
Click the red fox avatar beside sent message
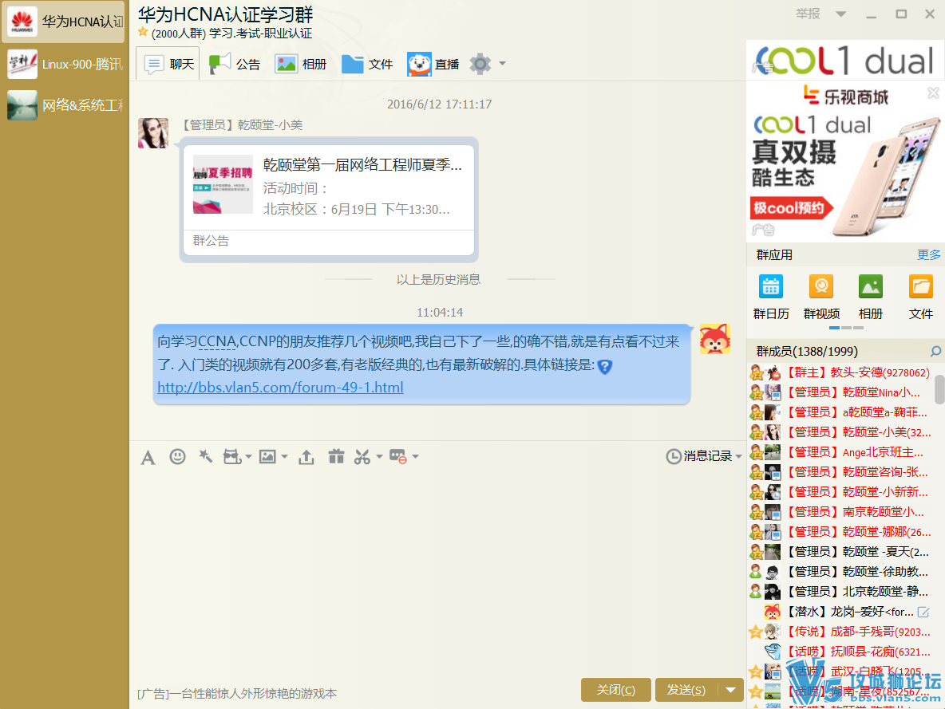(x=715, y=339)
